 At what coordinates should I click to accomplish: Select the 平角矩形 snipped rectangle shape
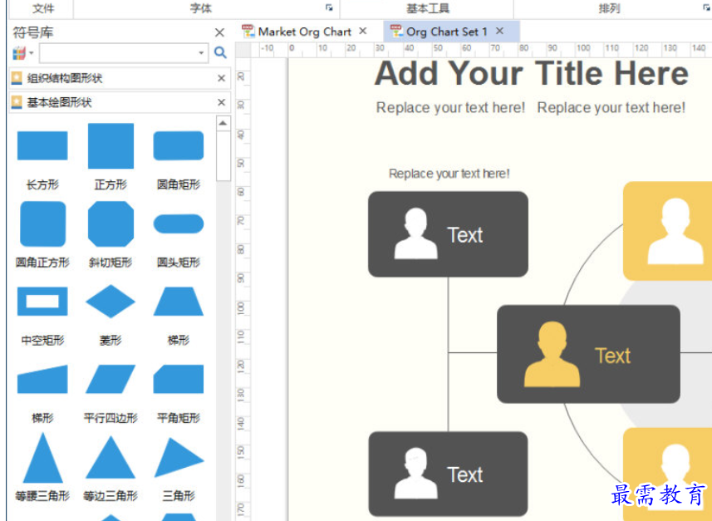coord(179,379)
